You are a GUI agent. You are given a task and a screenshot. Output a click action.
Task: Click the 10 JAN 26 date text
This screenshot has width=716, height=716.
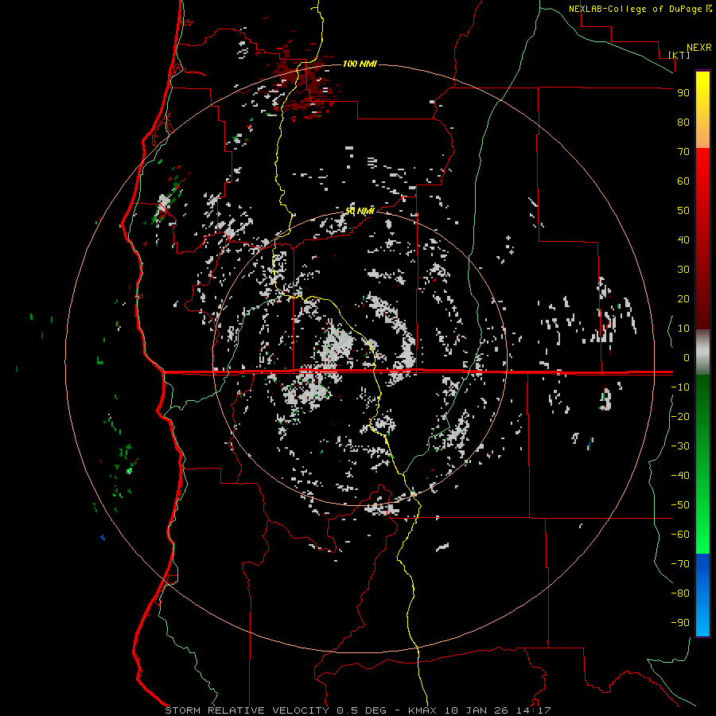point(477,710)
